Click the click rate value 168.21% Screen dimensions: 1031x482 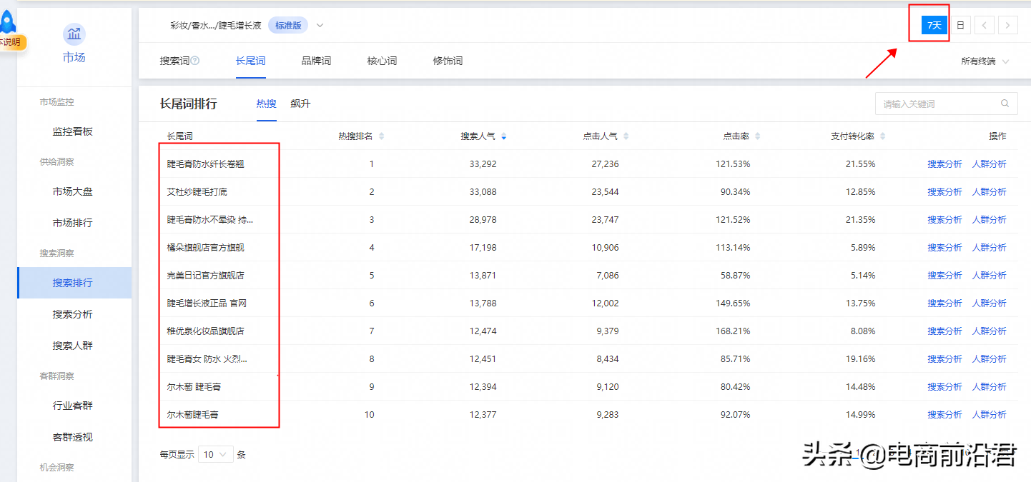tap(733, 331)
